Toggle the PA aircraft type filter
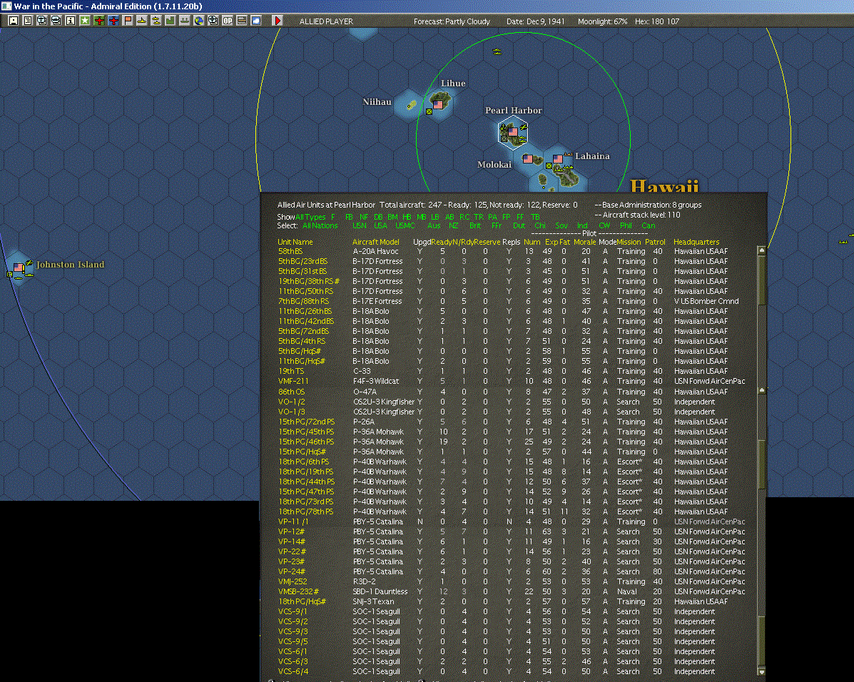This screenshot has height=682, width=854. 492,217
